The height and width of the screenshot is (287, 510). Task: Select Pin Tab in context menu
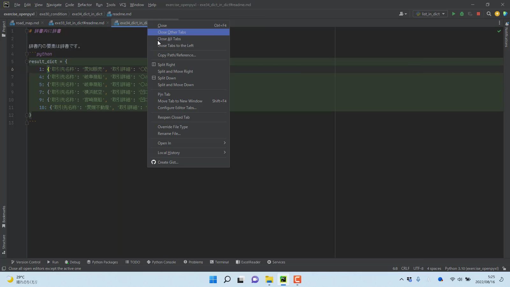(x=164, y=94)
